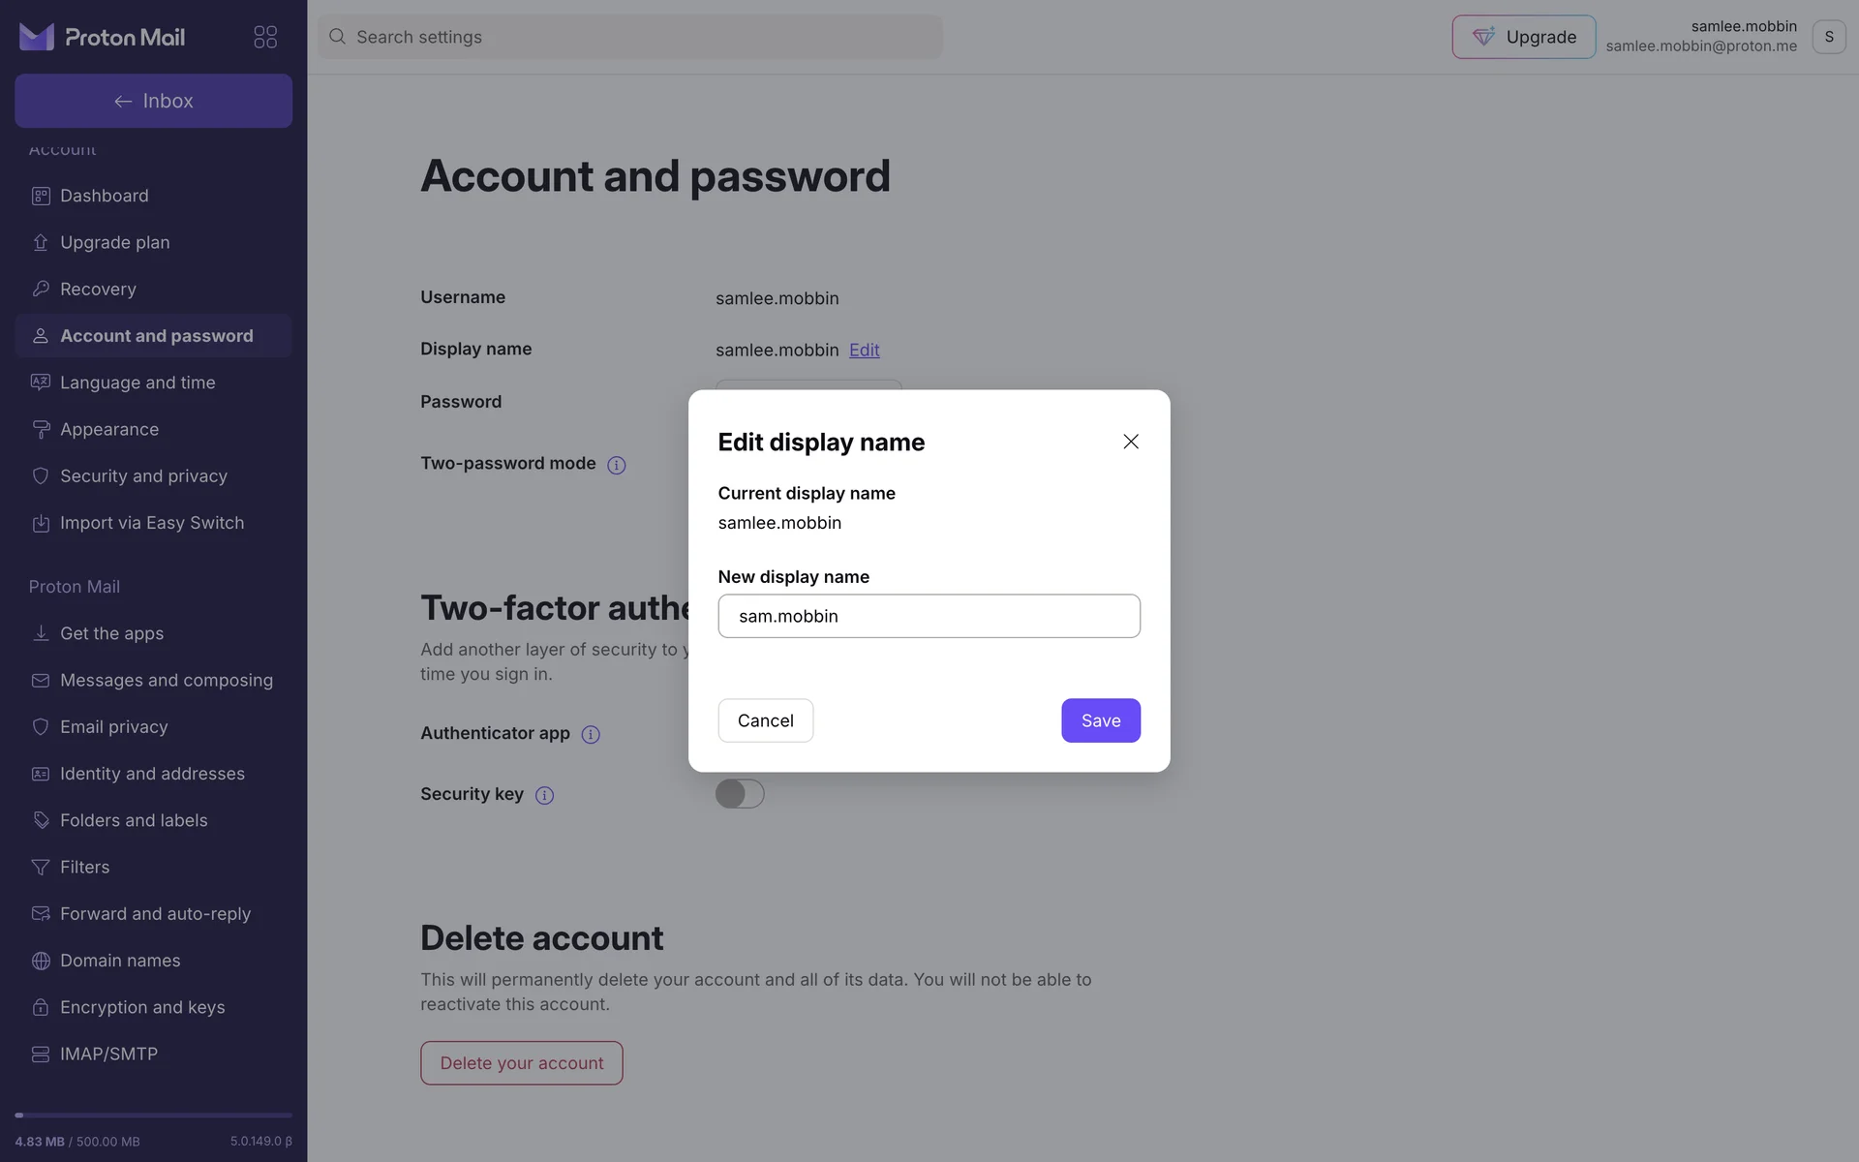Click the Encryption and keys lock icon
1859x1162 pixels.
[41, 1007]
